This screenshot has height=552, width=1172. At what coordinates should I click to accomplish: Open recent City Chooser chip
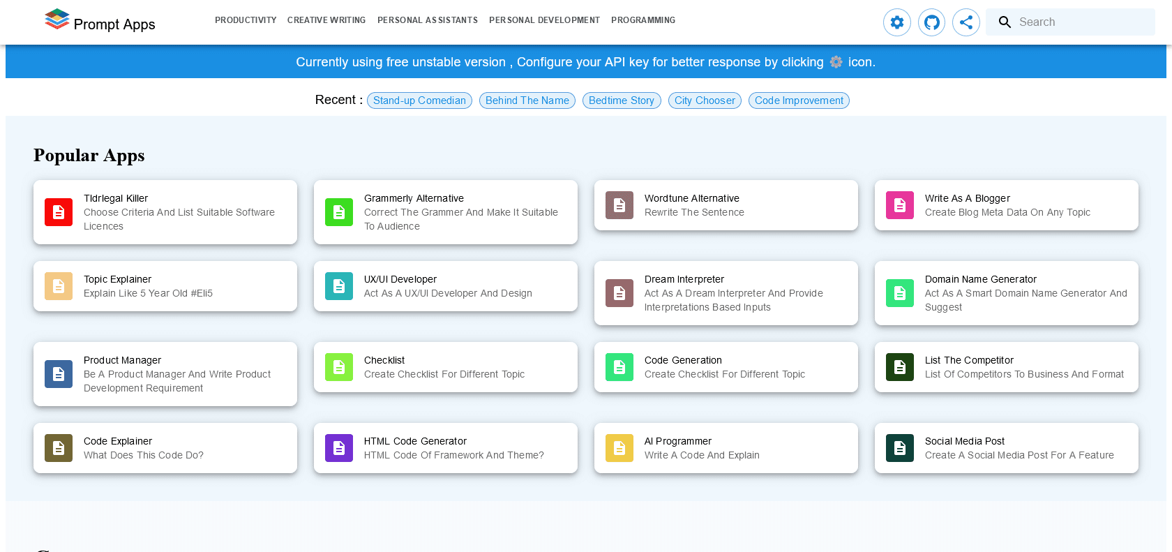tap(705, 100)
